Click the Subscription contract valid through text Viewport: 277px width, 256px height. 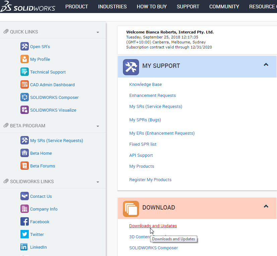pos(169,47)
